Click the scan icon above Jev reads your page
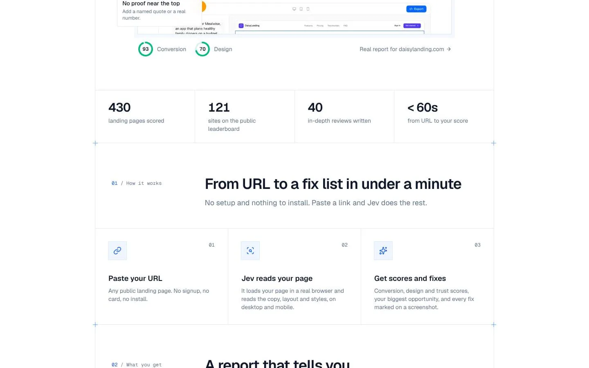The height and width of the screenshot is (368, 589). [250, 251]
